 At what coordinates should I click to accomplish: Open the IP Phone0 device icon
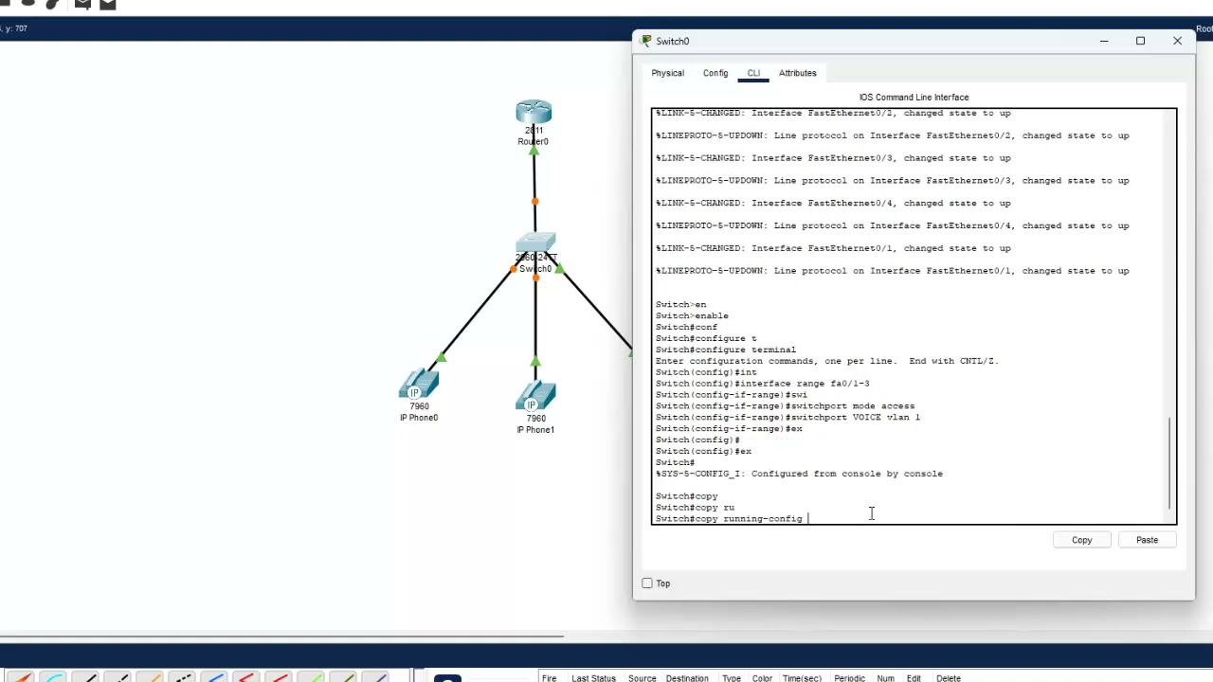418,385
